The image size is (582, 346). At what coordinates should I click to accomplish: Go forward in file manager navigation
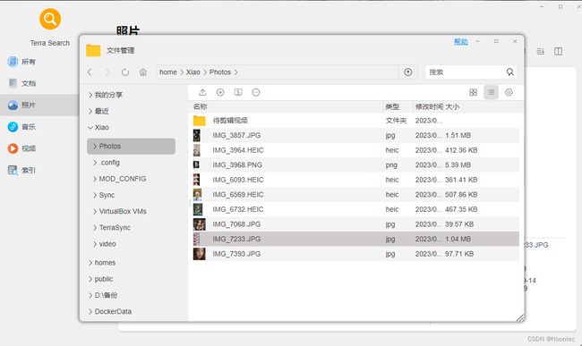pos(107,72)
